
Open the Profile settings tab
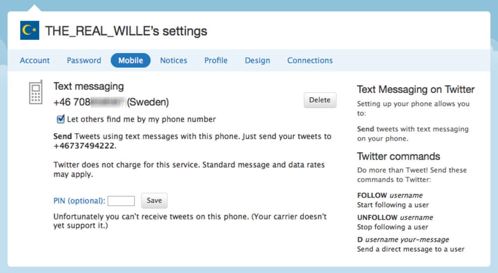coord(216,60)
